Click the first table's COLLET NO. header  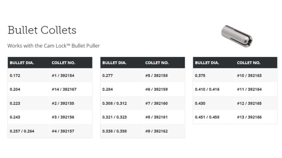click(63, 63)
